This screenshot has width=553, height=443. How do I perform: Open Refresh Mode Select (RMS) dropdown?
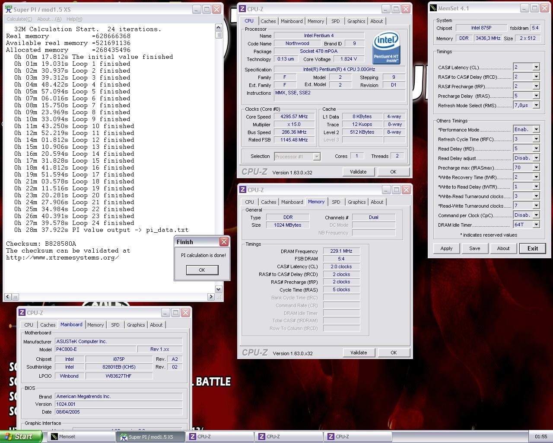point(536,105)
